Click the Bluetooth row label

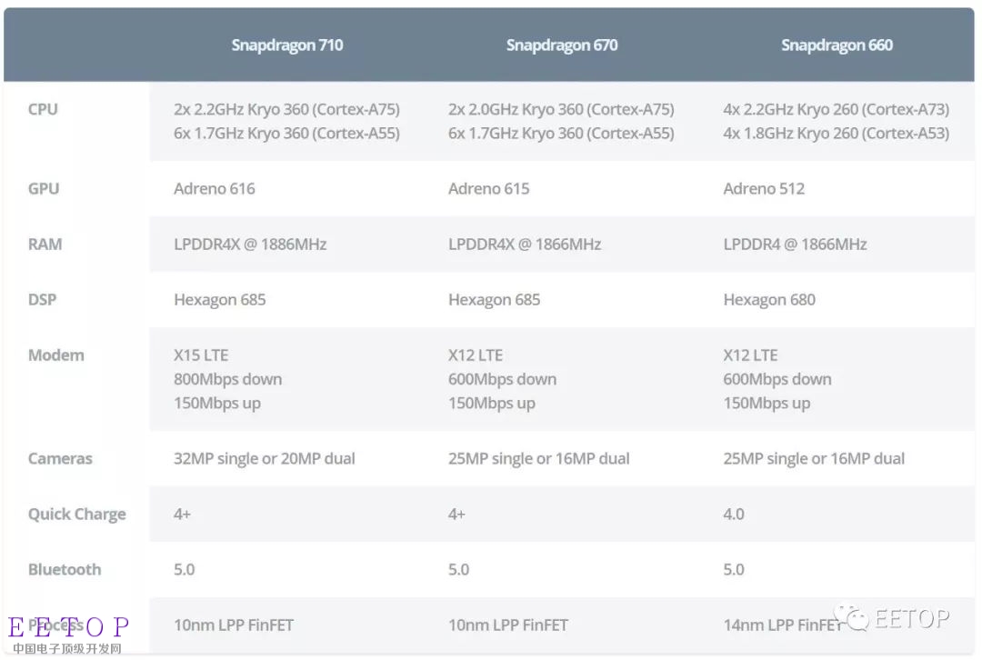tap(65, 569)
